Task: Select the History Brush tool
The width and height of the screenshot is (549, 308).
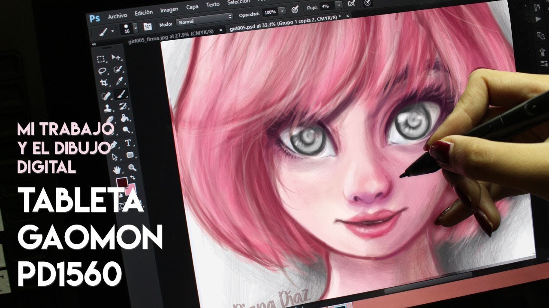Action: [x=123, y=106]
